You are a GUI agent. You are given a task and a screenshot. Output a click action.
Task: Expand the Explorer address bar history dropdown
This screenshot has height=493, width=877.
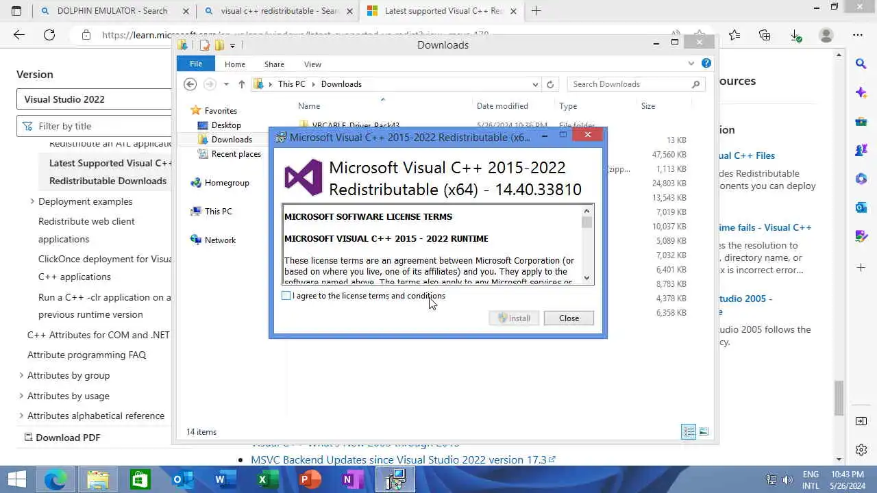click(535, 84)
